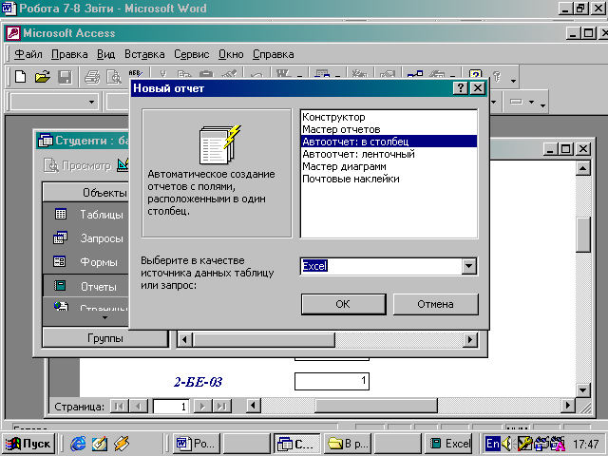
Task: Open toolbar options arrow at end of top toolbar
Action: click(x=513, y=81)
